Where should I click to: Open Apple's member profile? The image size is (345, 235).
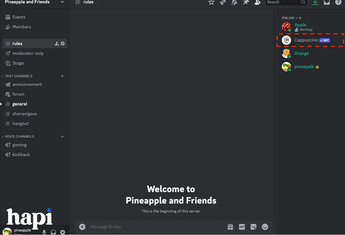pos(310,27)
